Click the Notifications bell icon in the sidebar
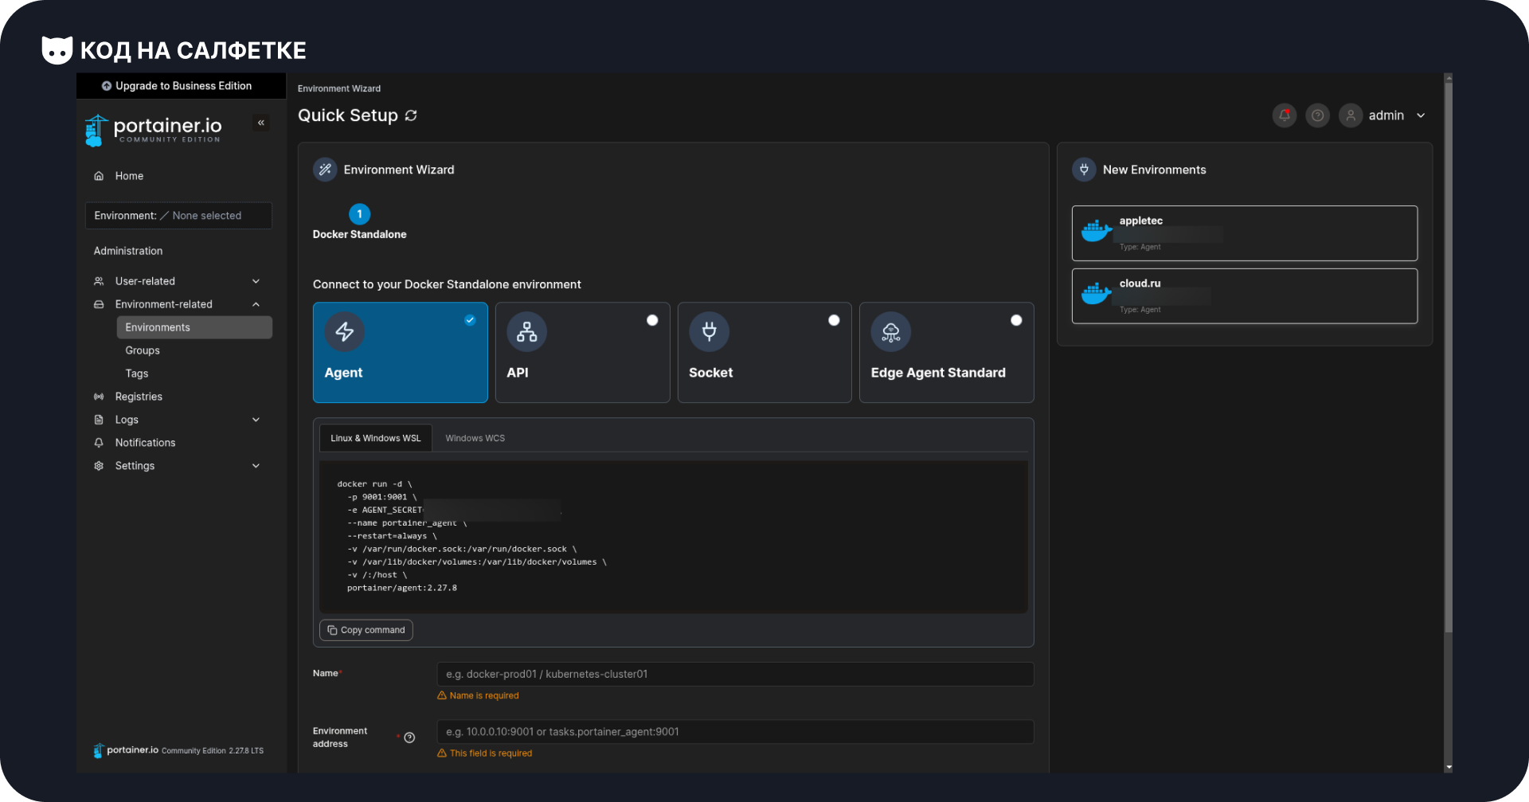This screenshot has width=1529, height=802. tap(99, 443)
